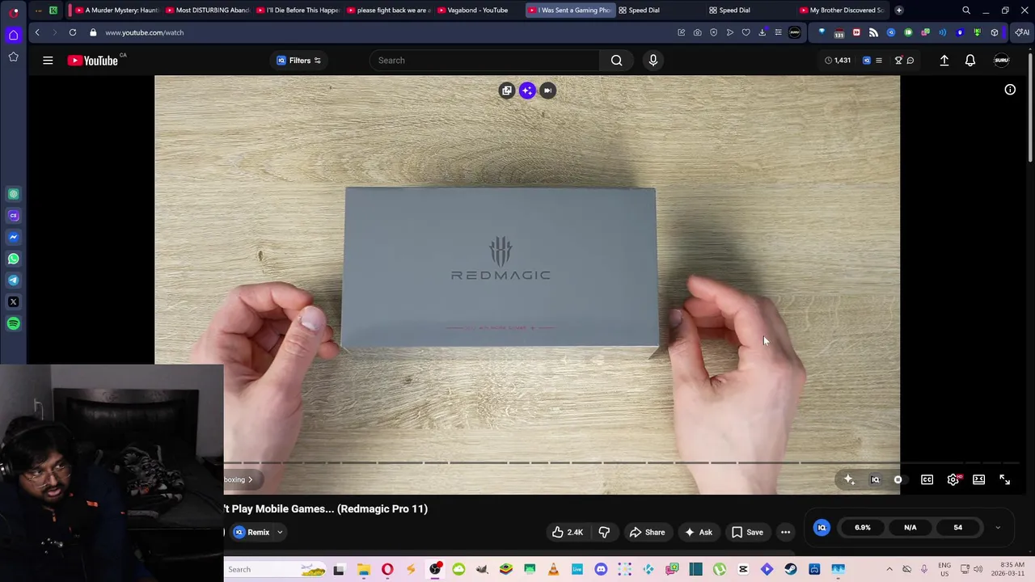Open the YouTube upload arrow icon
Screen dimensions: 1035x582
click(944, 61)
